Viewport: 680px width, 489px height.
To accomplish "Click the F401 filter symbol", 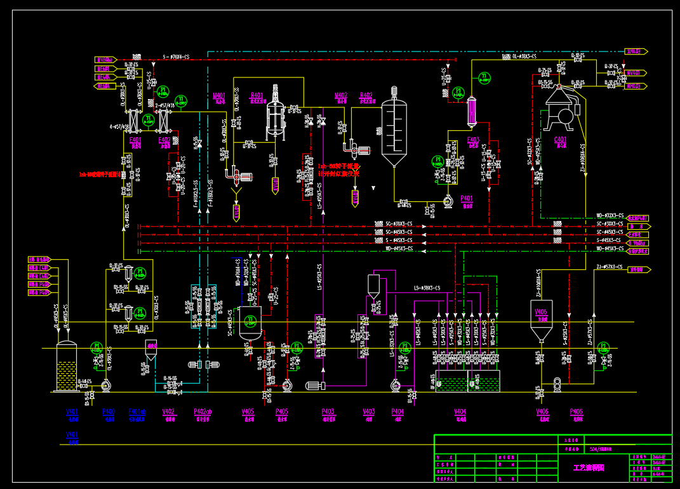I will click(x=133, y=121).
